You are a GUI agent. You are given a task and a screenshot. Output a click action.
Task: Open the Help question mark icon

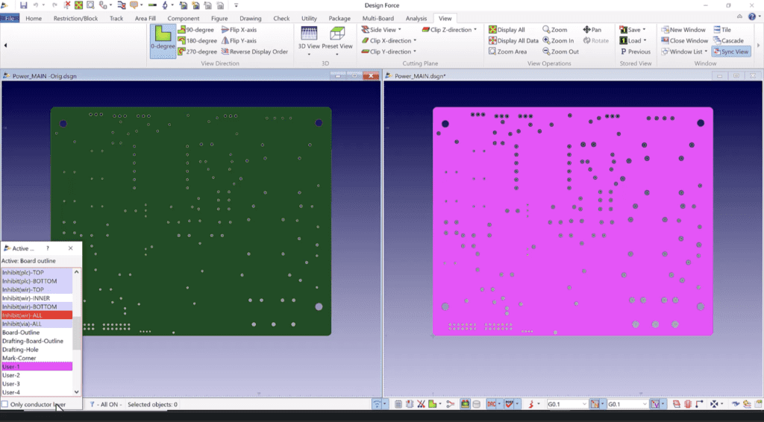tap(752, 16)
